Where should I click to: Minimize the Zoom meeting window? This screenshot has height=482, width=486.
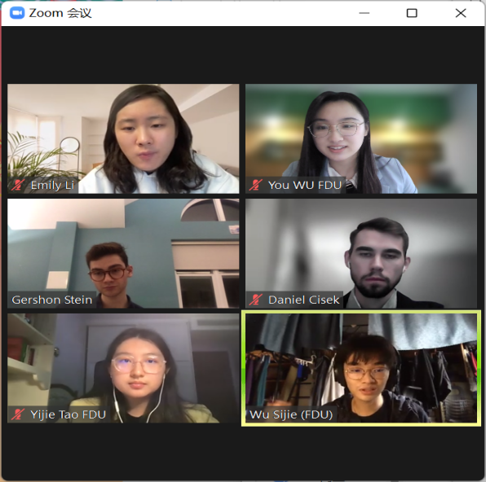pos(364,13)
